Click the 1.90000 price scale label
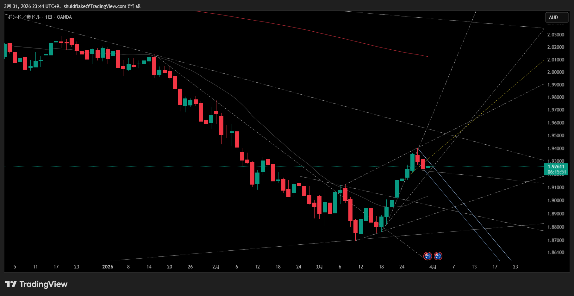This screenshot has height=296, width=574. click(556, 200)
